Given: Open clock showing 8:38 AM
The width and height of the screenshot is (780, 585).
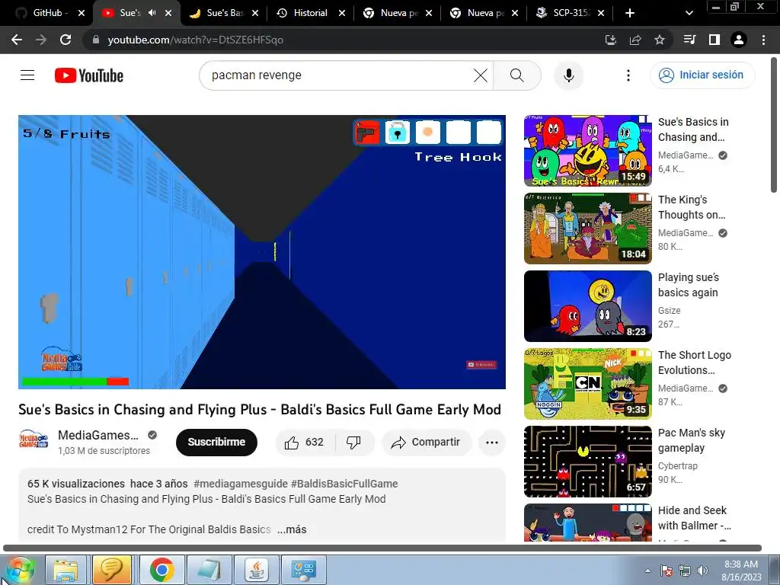Looking at the screenshot, I should coord(741,571).
